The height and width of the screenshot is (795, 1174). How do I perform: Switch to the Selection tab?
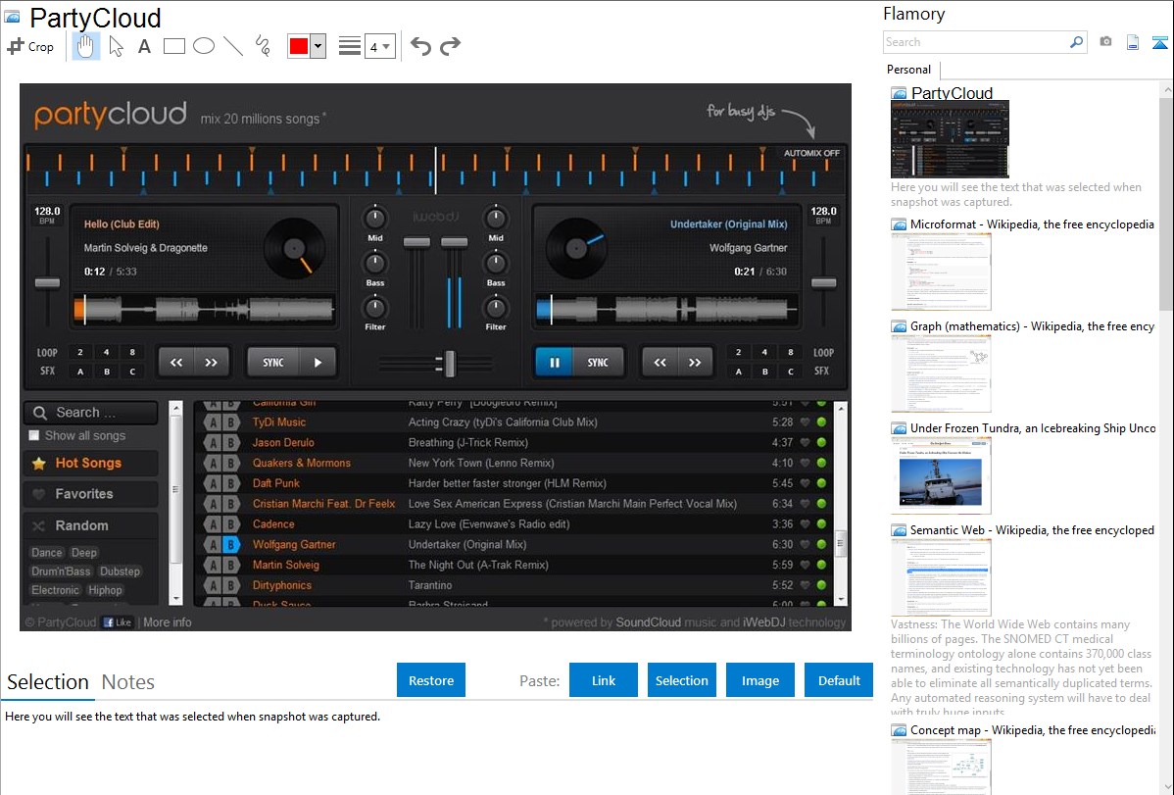point(48,682)
